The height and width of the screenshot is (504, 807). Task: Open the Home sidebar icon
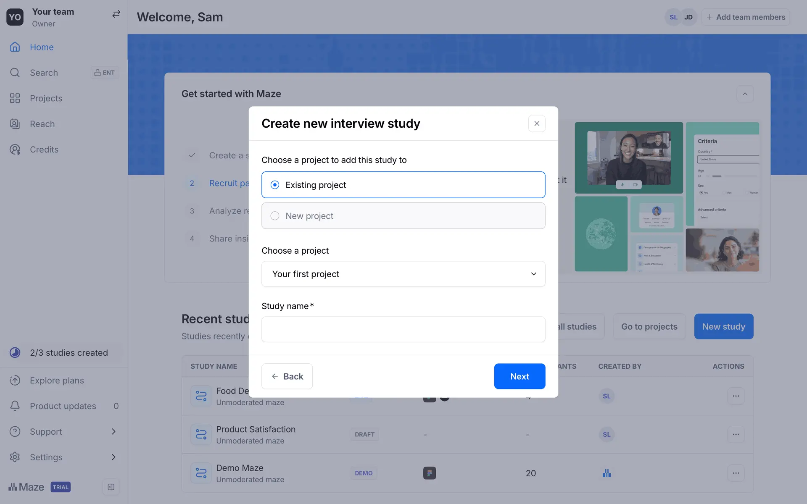click(x=15, y=47)
